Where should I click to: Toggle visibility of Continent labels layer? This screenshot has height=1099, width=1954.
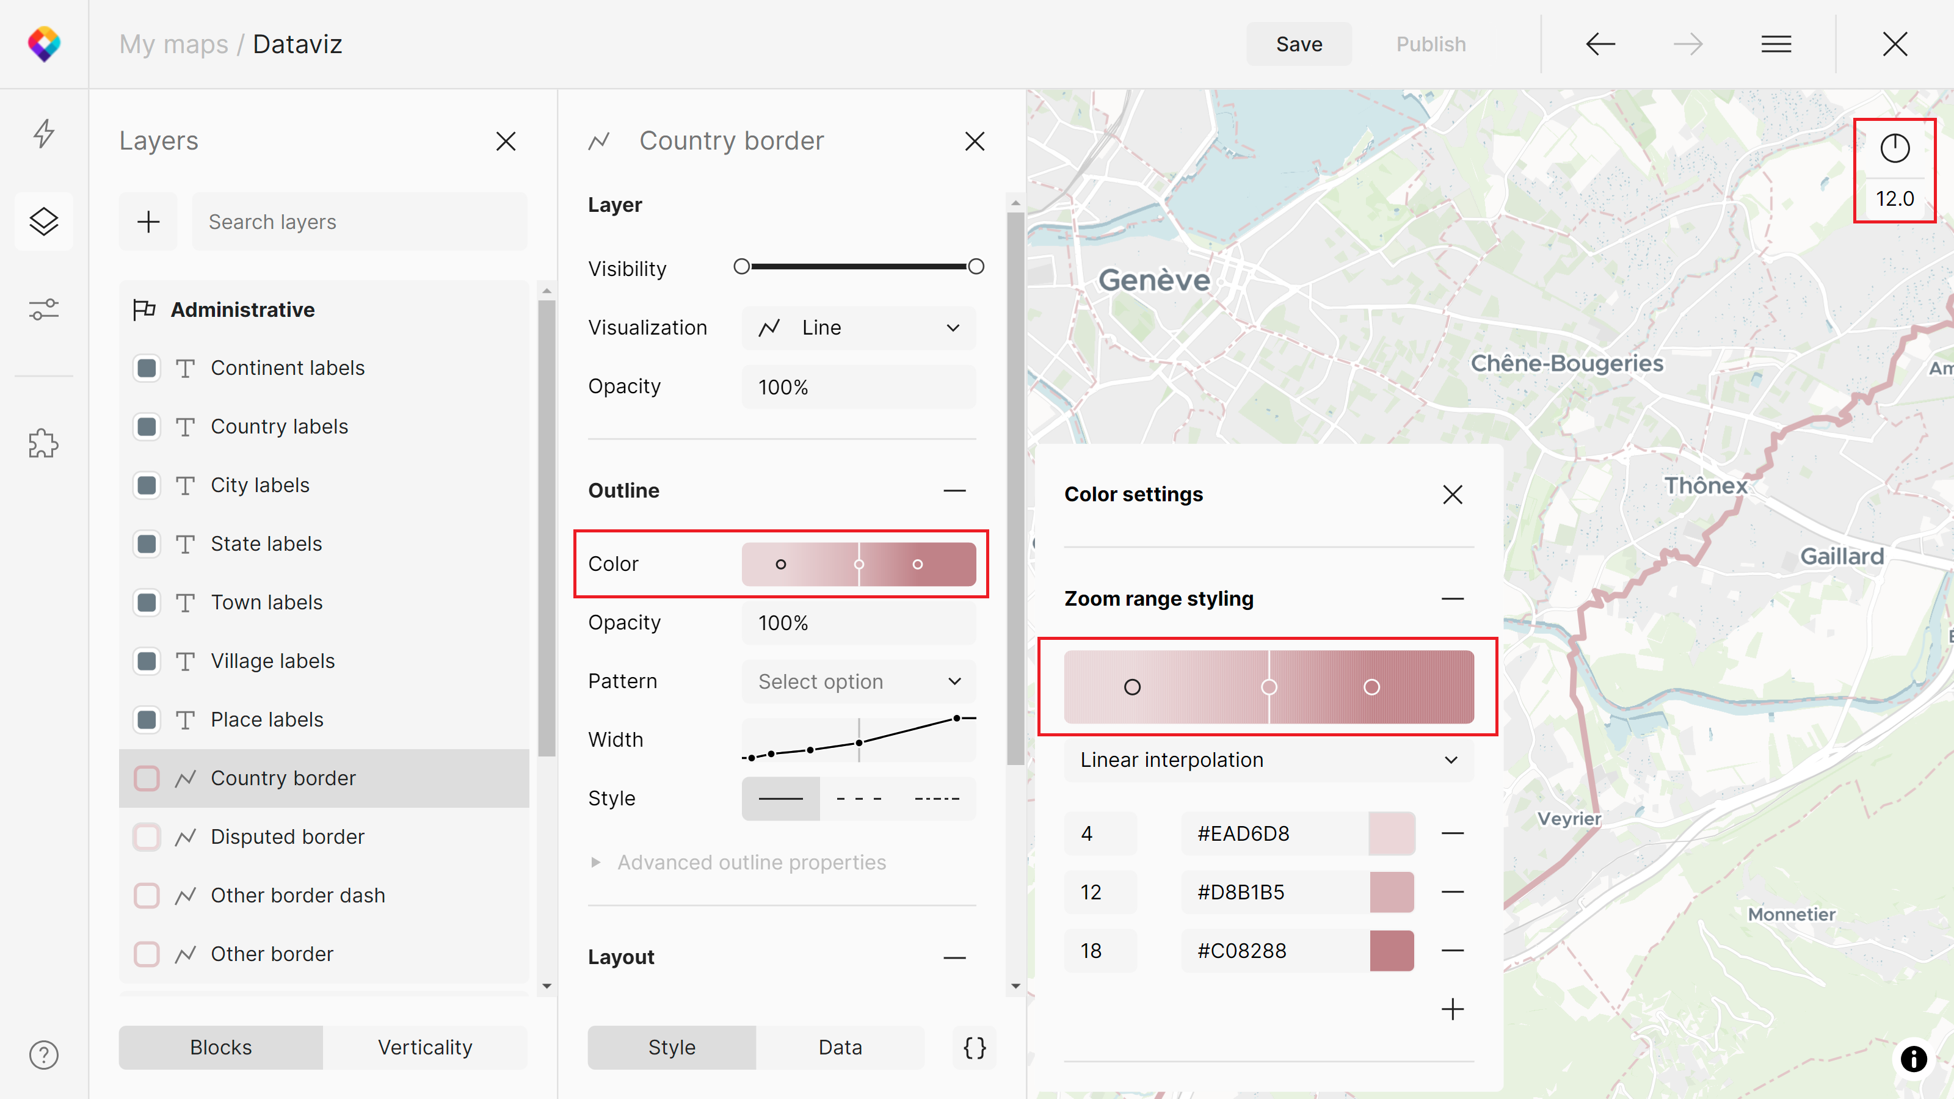(147, 369)
